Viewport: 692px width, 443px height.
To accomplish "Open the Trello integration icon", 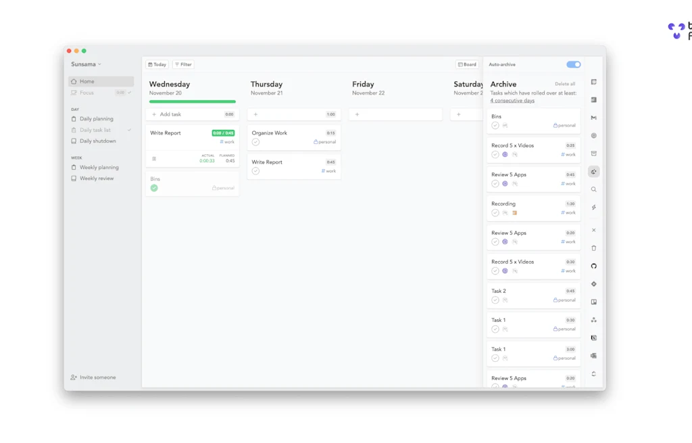I will click(593, 302).
